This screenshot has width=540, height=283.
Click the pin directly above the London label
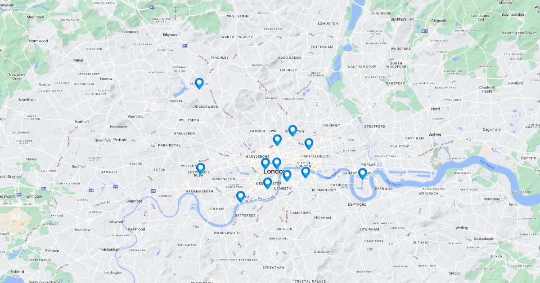tap(277, 163)
